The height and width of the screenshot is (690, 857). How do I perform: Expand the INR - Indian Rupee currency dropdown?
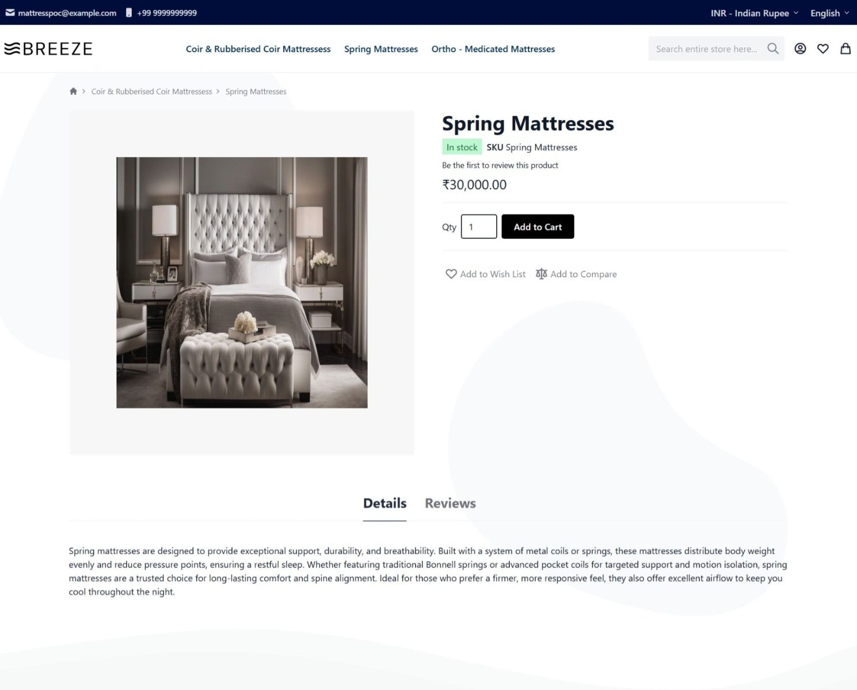point(755,13)
